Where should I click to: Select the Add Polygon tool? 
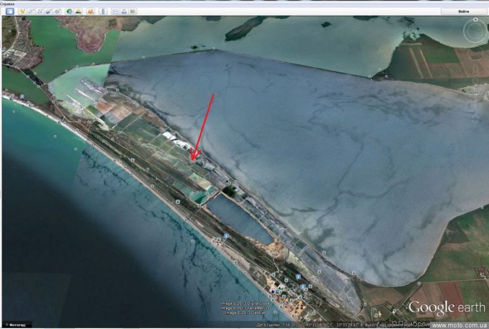[31, 12]
